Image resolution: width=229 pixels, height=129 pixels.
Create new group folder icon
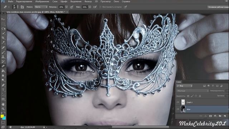tap(220, 116)
